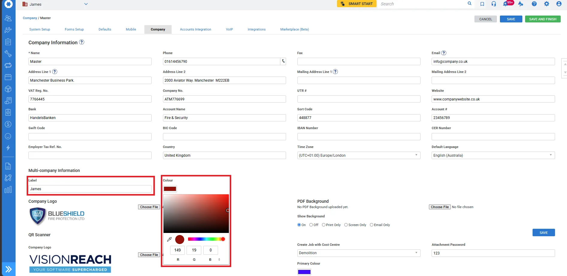Click the blue SAVE button at top
This screenshot has height=276, width=567.
[511, 19]
